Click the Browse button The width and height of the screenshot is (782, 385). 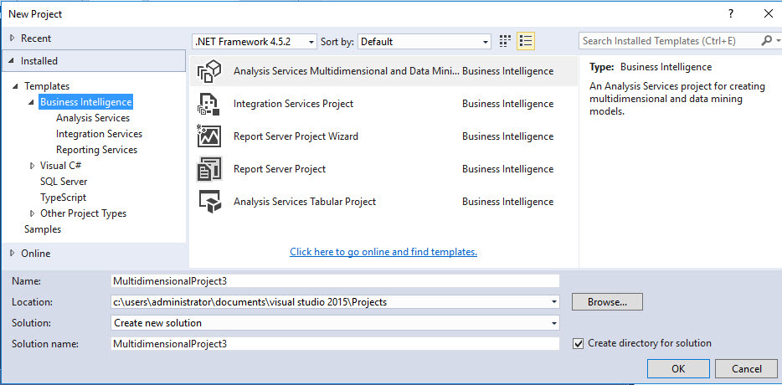coord(607,301)
